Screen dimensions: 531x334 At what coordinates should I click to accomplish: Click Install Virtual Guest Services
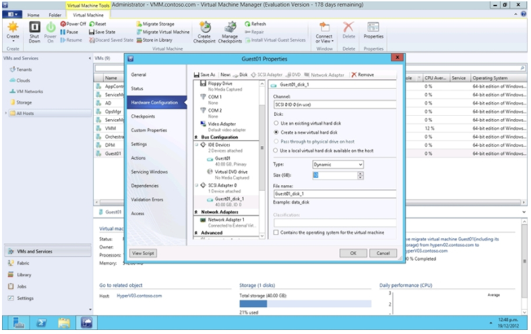coord(276,40)
